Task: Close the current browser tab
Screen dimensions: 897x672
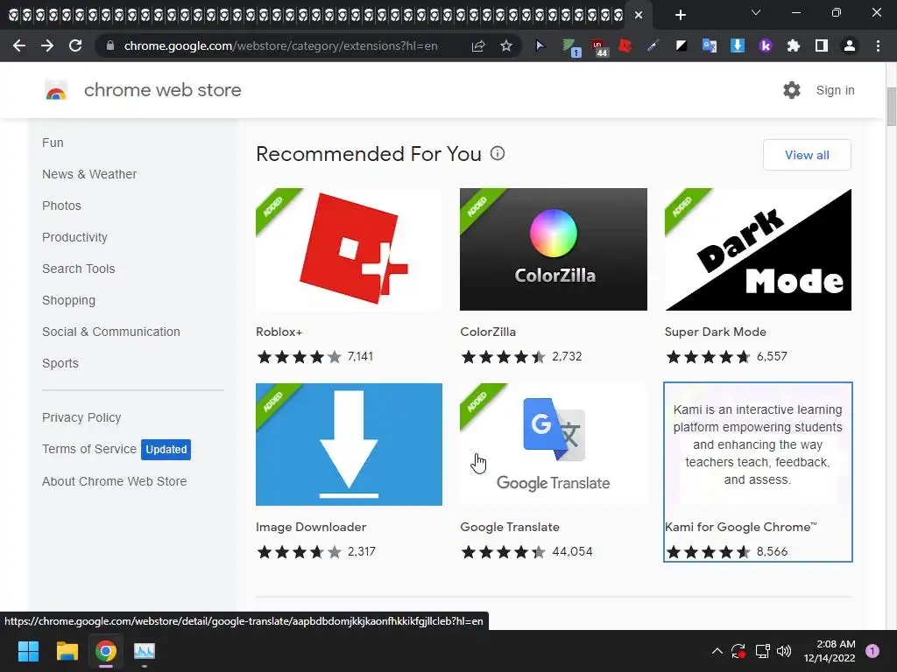Action: pos(639,15)
